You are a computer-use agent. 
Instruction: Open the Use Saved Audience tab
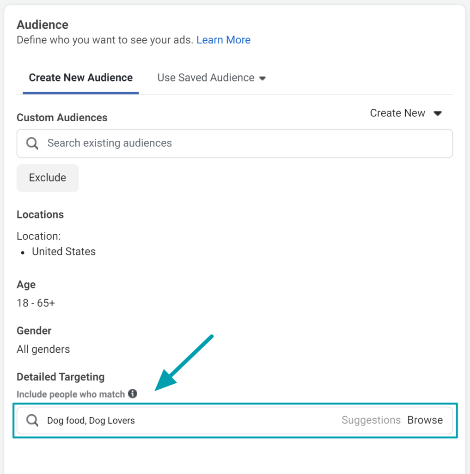[211, 78]
